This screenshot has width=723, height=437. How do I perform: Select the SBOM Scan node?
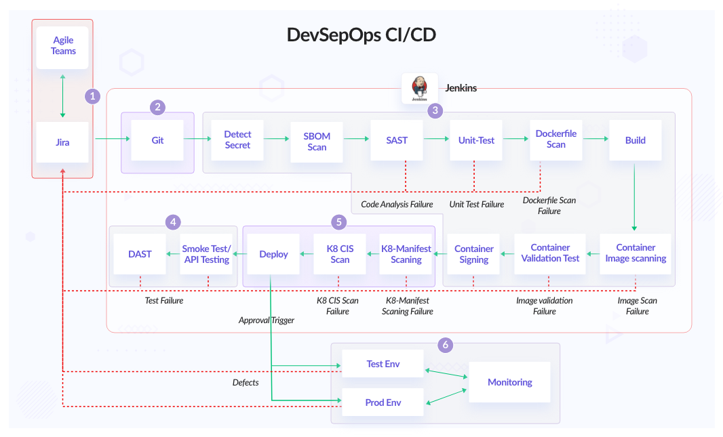pyautogui.click(x=316, y=140)
